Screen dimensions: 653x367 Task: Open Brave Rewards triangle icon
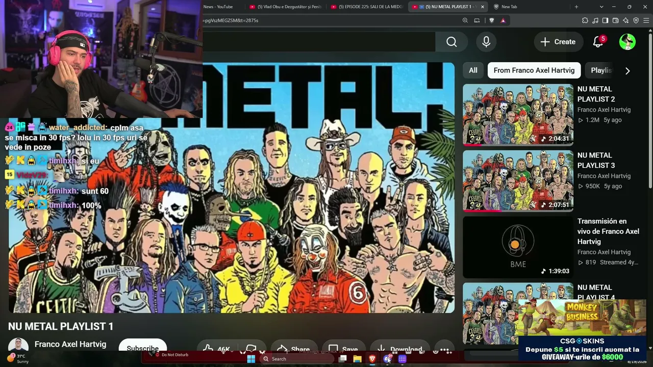503,20
